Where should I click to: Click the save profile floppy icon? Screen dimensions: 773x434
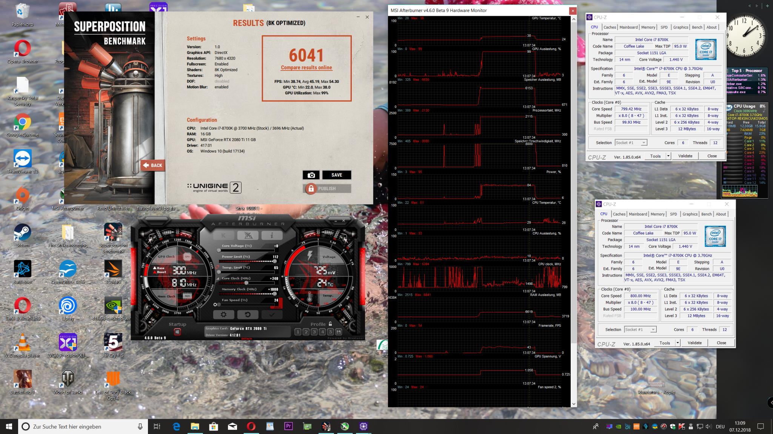tap(338, 332)
